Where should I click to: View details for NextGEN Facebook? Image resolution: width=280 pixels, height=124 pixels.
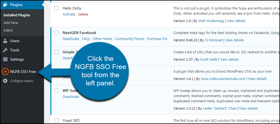pyautogui.click(x=234, y=40)
